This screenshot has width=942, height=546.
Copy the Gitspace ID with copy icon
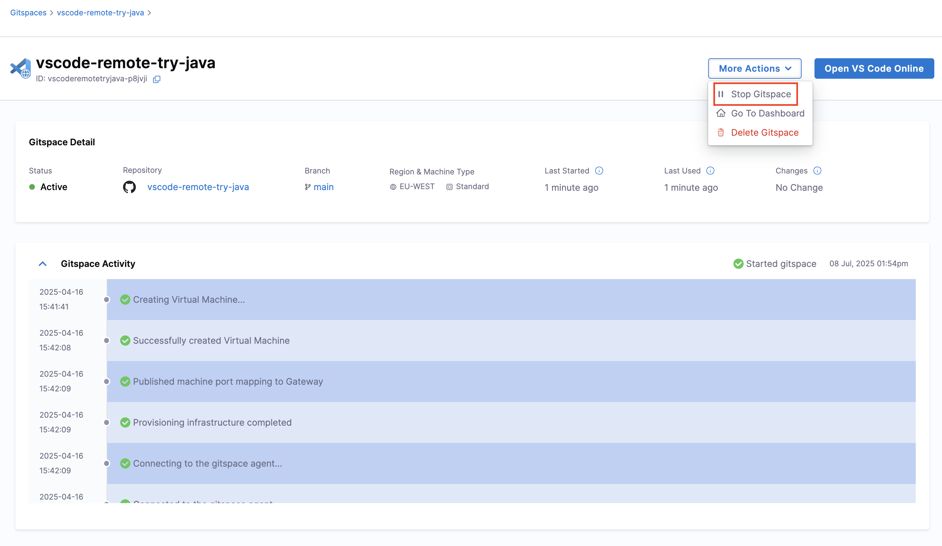pyautogui.click(x=157, y=79)
